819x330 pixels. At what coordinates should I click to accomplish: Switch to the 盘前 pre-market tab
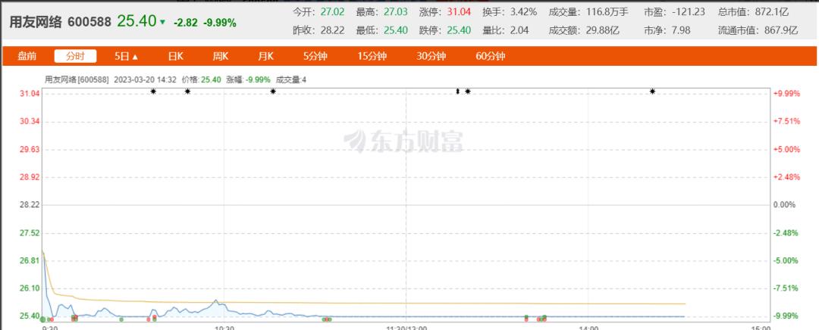[x=27, y=56]
